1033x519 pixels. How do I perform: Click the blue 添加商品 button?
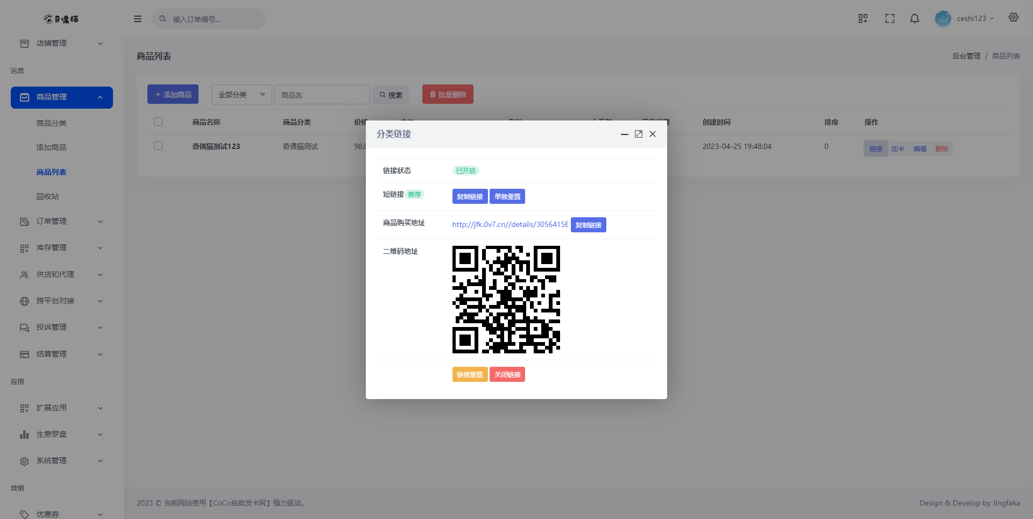click(173, 94)
